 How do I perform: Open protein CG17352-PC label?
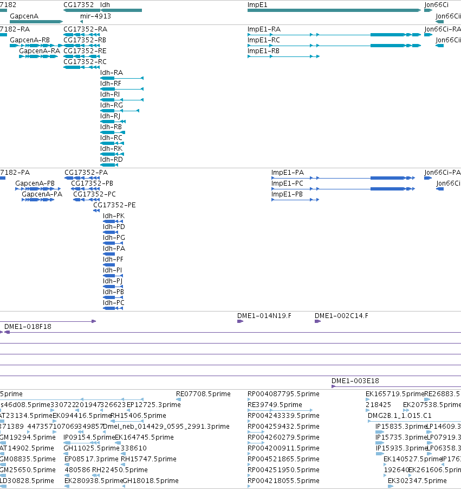click(x=94, y=194)
